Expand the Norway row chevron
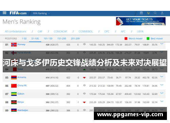Screen dimensions: 170x123 [x=162, y=44]
